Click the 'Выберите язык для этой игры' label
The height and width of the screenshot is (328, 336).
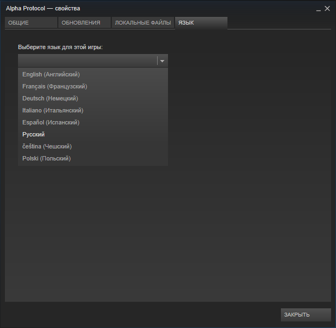tap(61, 47)
